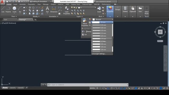Image resolution: width=169 pixels, height=95 pixels.
Task: Choose the Text annotation tool
Action: [48, 9]
